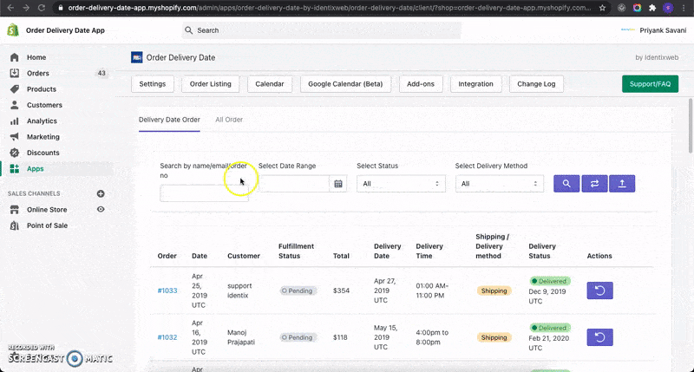Click blue magnifier search button
This screenshot has width=694, height=372.
point(566,184)
